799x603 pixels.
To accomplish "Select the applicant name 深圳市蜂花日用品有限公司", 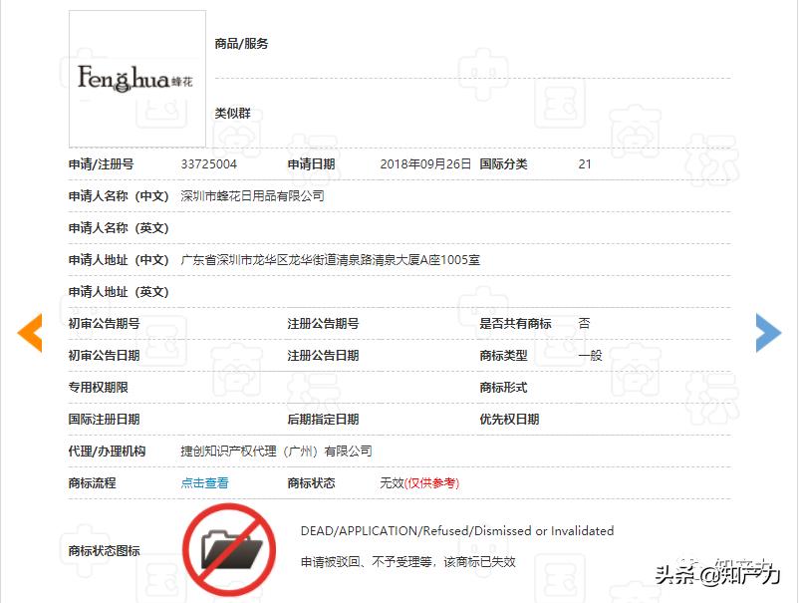I will pyautogui.click(x=252, y=195).
